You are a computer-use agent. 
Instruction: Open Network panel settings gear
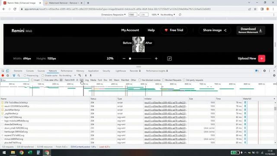point(274,75)
